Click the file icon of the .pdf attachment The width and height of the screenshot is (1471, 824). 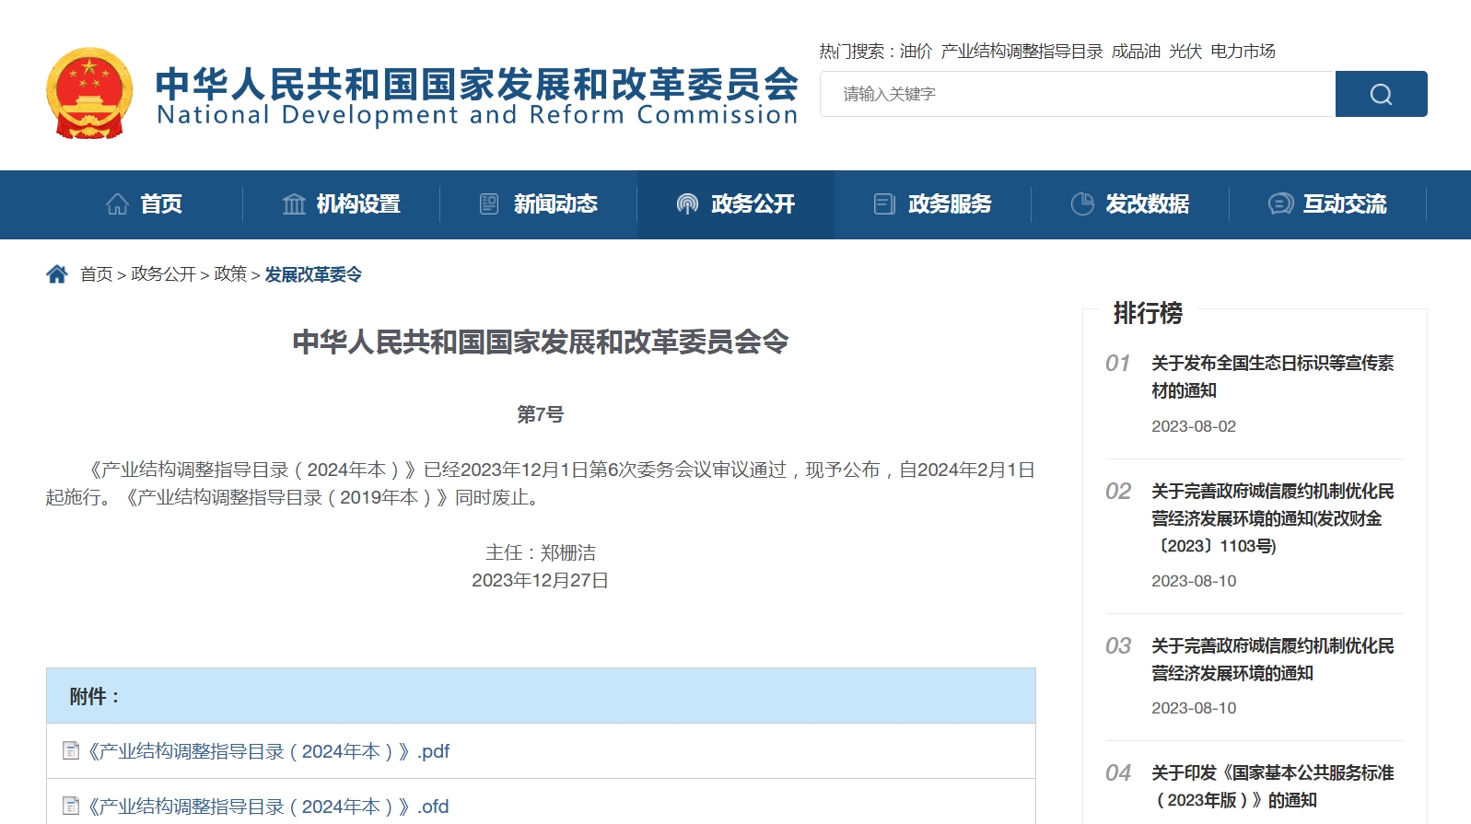pyautogui.click(x=71, y=751)
